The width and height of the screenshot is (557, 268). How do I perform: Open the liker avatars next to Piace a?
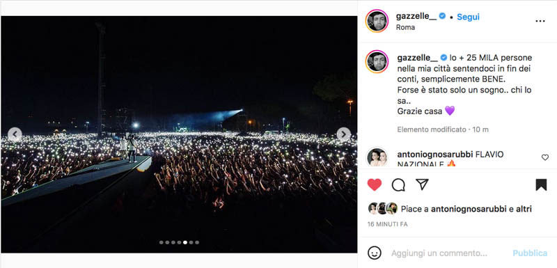click(382, 208)
